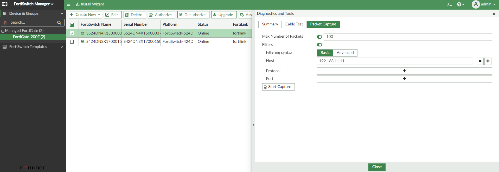
Task: Select FortiGate-200E (2) in tree
Action: coord(33,37)
